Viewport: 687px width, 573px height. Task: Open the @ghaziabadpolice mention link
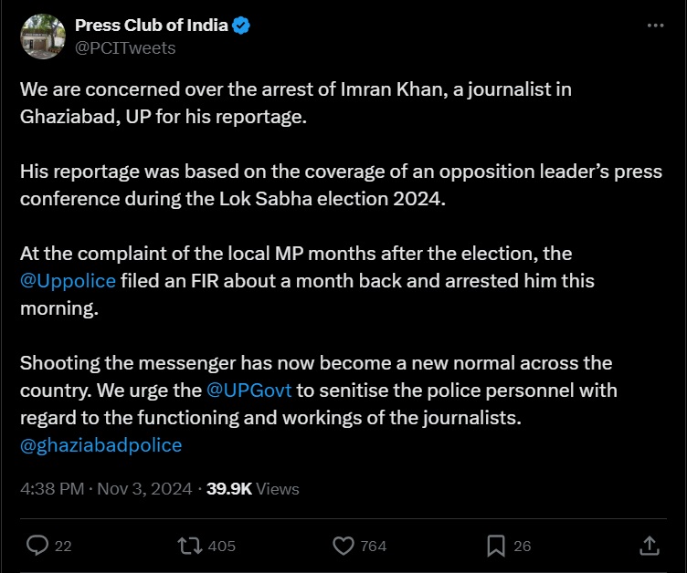(x=100, y=445)
